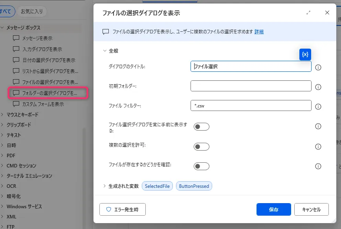Expand the マウスとキーボード action group
This screenshot has height=229, width=341.
(x=2, y=114)
